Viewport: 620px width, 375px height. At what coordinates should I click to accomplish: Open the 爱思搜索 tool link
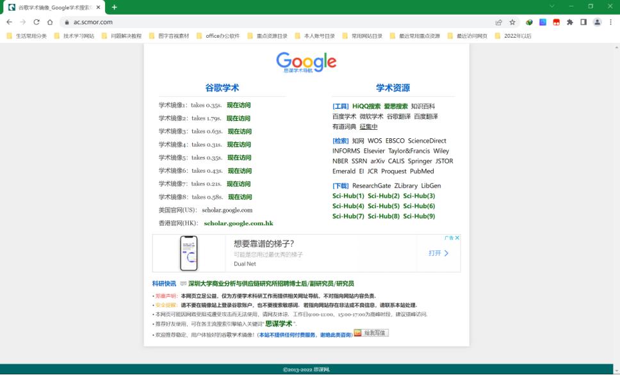point(396,106)
